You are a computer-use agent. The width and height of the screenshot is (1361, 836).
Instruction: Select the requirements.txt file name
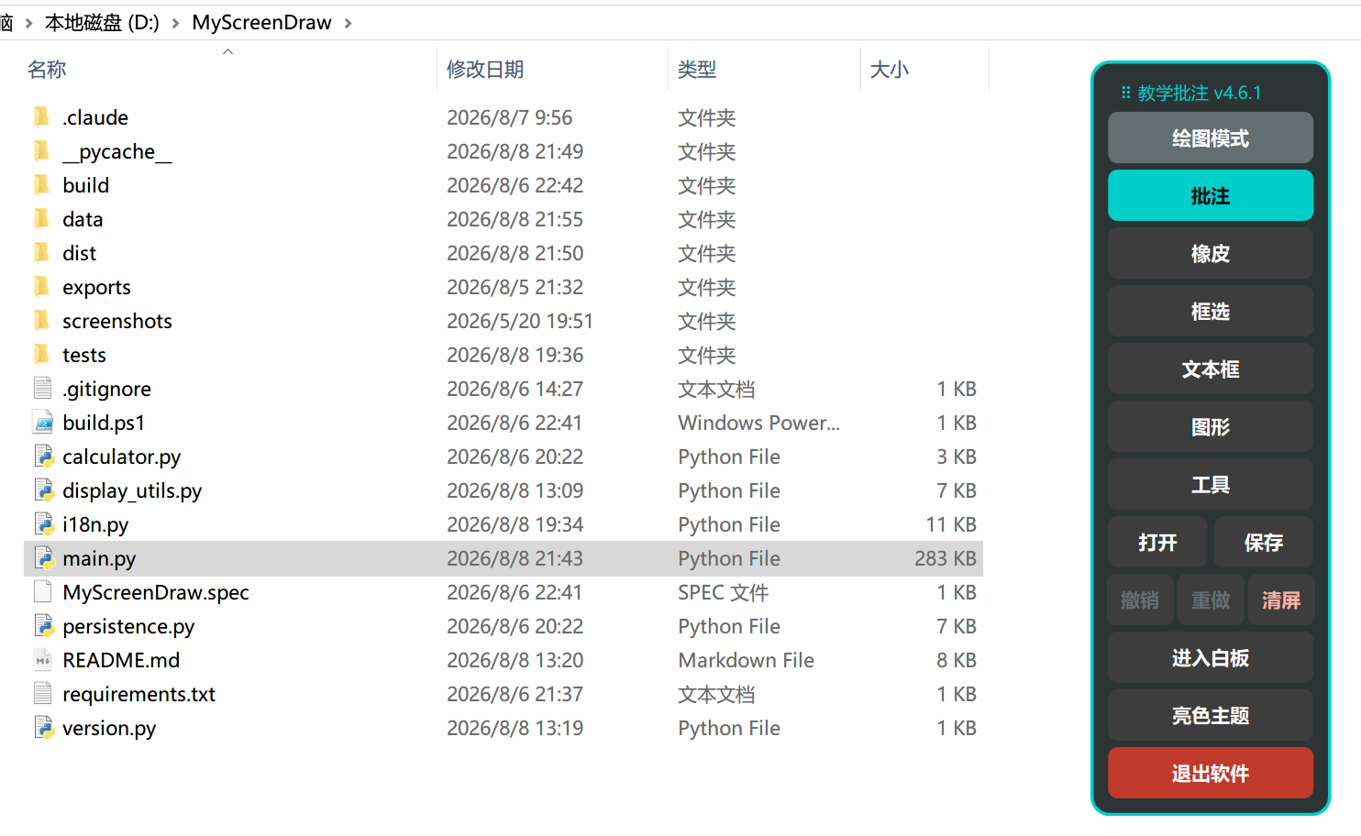(x=138, y=694)
